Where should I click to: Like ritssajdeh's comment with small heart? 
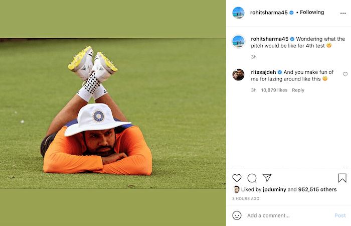pyautogui.click(x=345, y=74)
